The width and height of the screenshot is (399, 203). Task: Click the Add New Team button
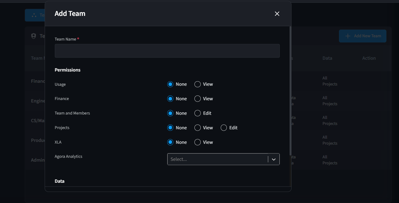coord(363,36)
